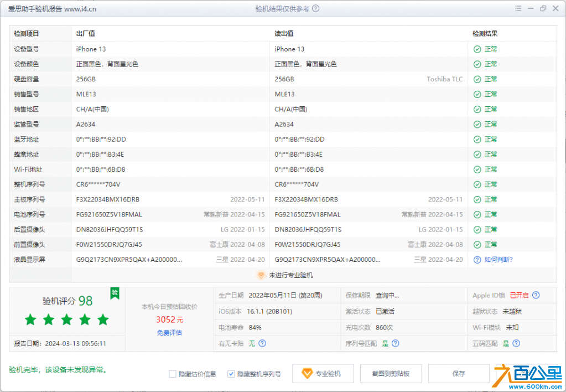Click the green check icon in 设备型号 row
This screenshot has width=566, height=392.
click(477, 49)
